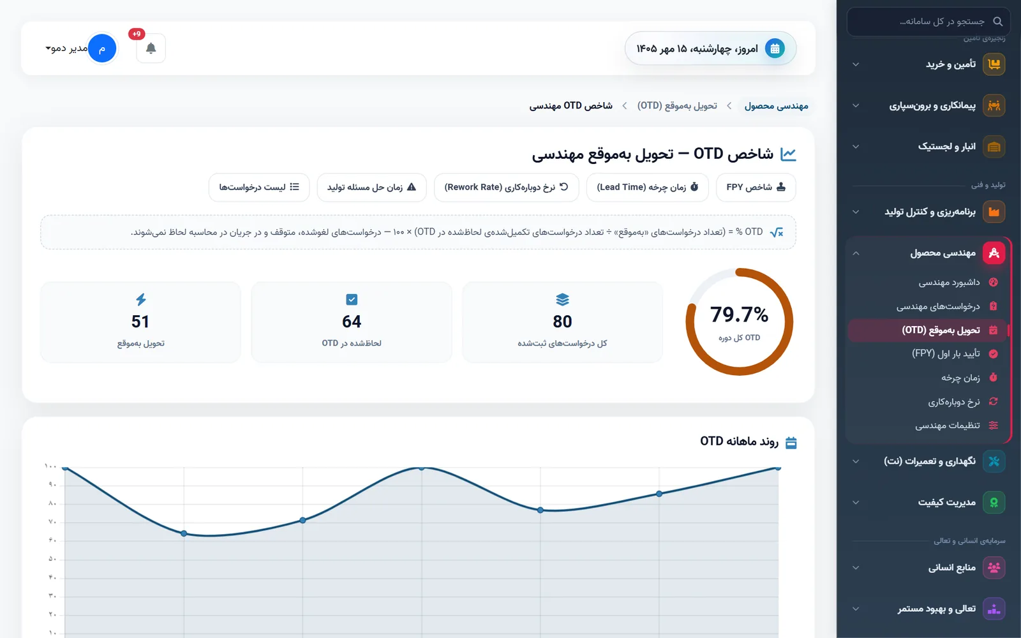Image resolution: width=1021 pixels, height=638 pixels.
Task: Click the برنامه‌ریزی و کنترل تولید factory icon
Action: pyautogui.click(x=994, y=212)
